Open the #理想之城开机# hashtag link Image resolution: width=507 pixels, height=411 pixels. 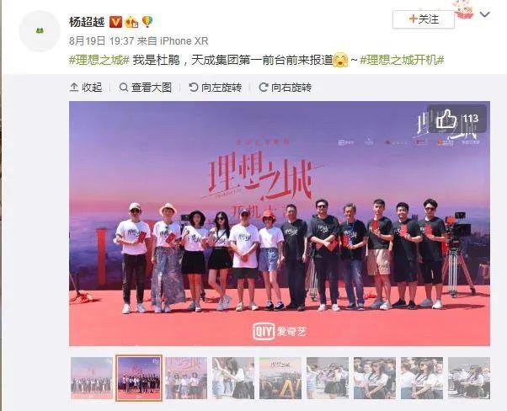pyautogui.click(x=402, y=60)
